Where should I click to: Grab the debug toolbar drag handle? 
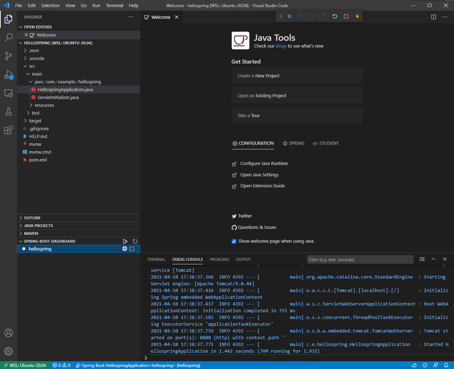[x=281, y=16]
